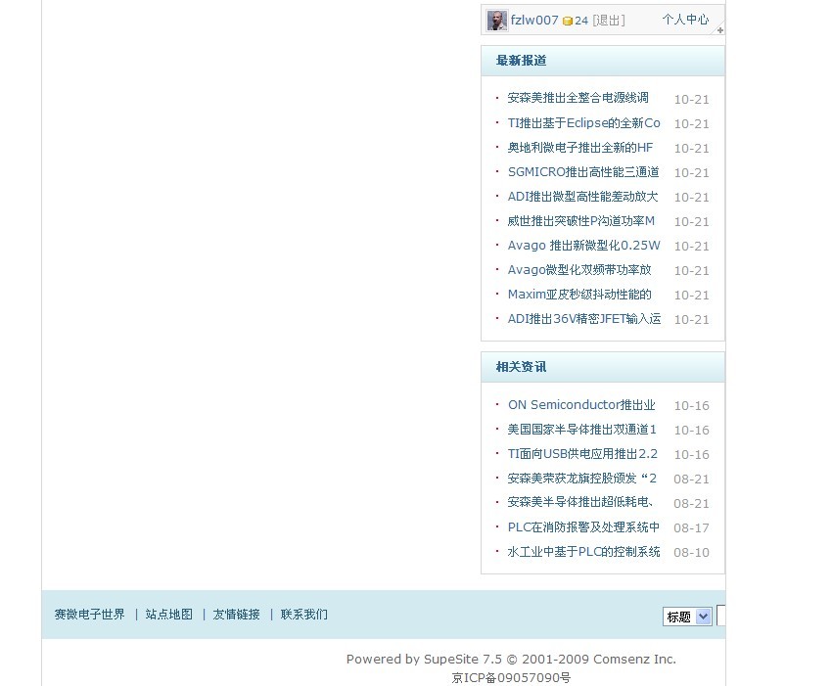The image size is (832, 686).
Task: Click the bullet dot before the Maxim jitter article
Action: 495,295
